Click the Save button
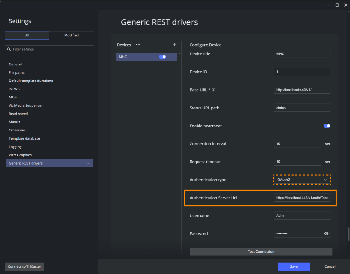This screenshot has width=350, height=274. point(294,266)
